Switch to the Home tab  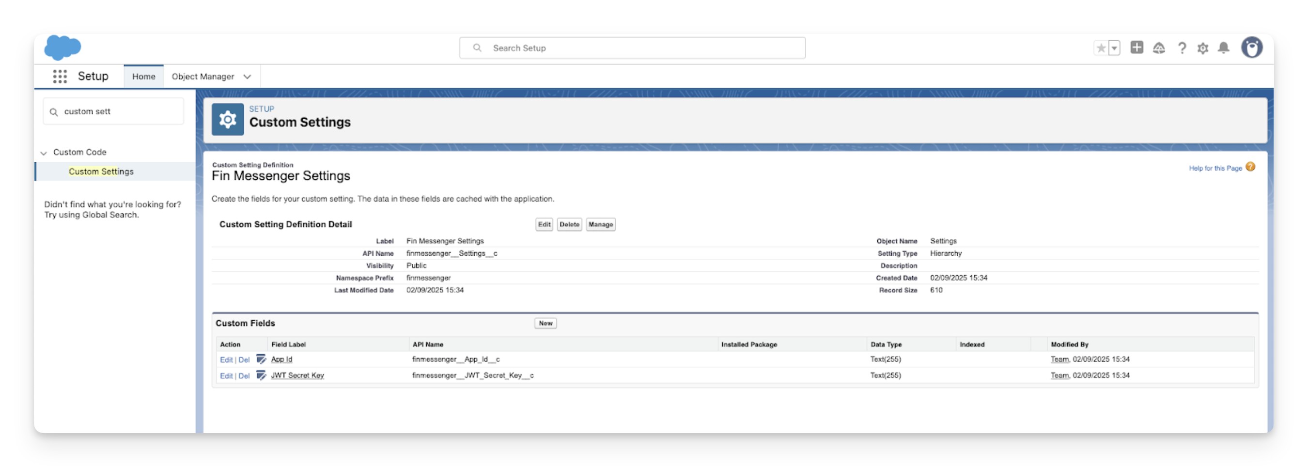pyautogui.click(x=144, y=77)
